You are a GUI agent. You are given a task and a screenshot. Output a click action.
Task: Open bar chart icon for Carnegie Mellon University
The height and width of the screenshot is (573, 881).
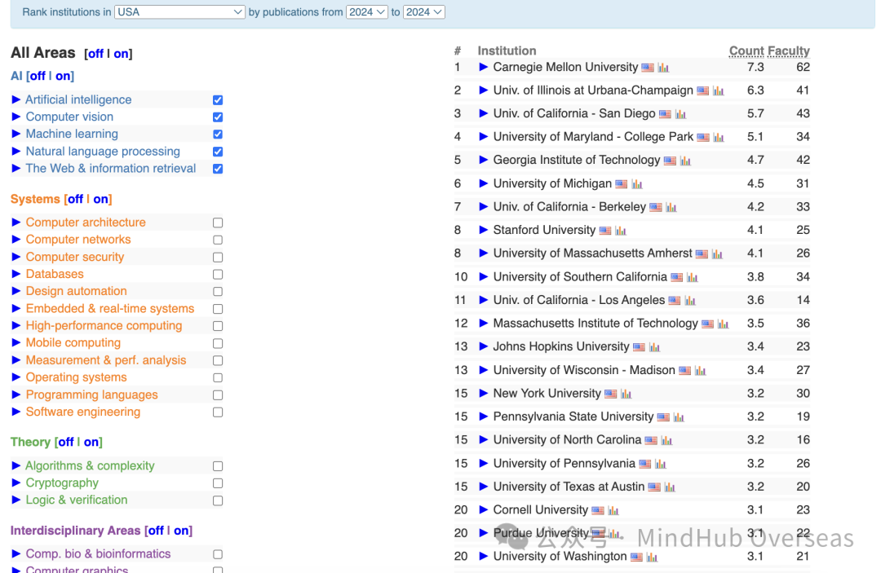(x=663, y=68)
